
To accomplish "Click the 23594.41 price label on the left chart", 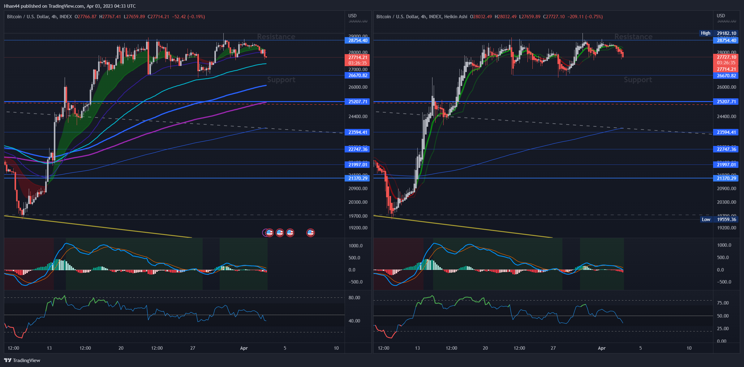I will 358,132.
